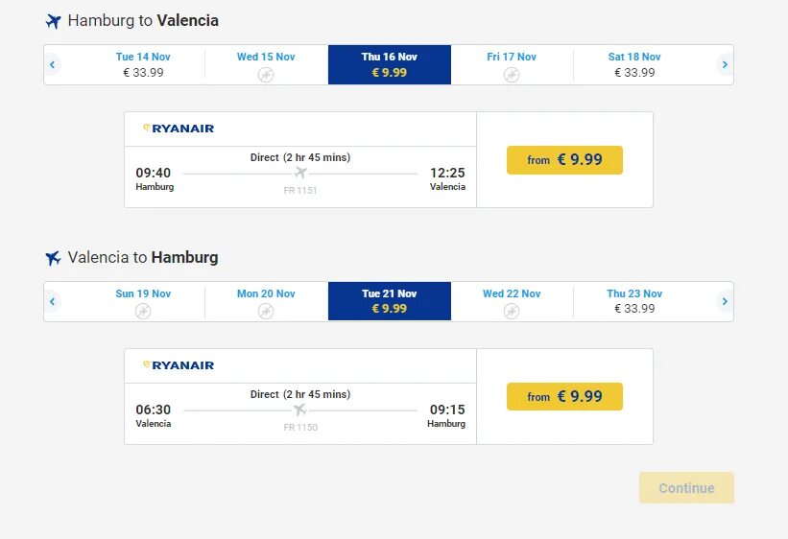Image resolution: width=788 pixels, height=539 pixels.
Task: Select the Sat 18 Nov outbound date
Action: [634, 64]
